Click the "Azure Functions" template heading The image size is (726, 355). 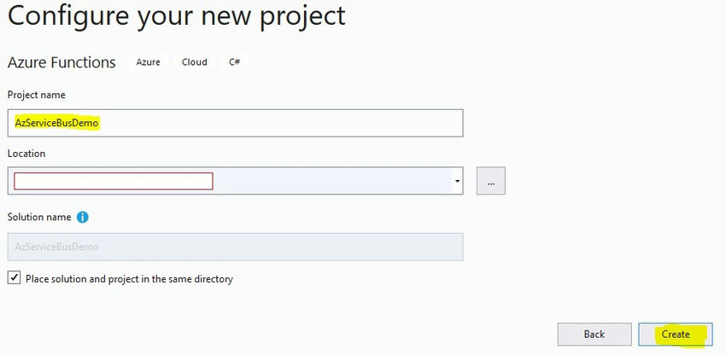point(61,62)
